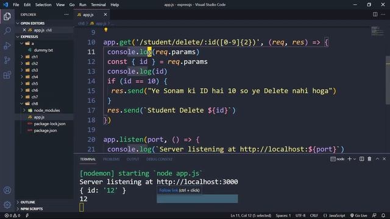Open the Source Control view
Screen dimensions: 390x219
coord(7,60)
